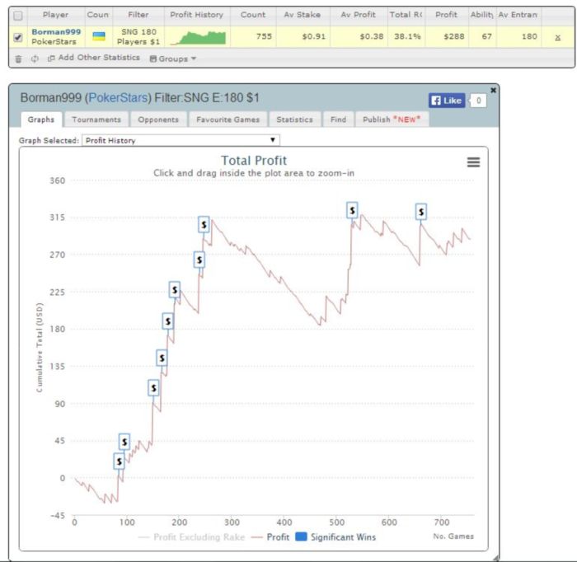Click the Facebook like count bubble
The image size is (577, 562).
point(477,101)
